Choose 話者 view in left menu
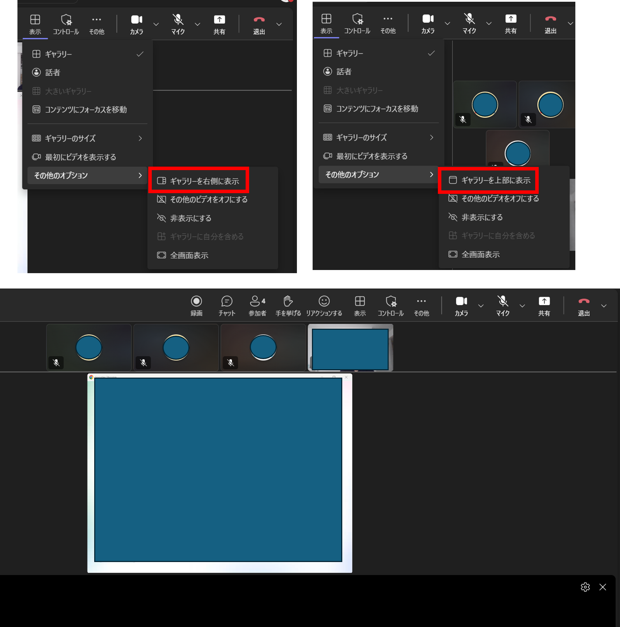The image size is (620, 627). pyautogui.click(x=88, y=72)
